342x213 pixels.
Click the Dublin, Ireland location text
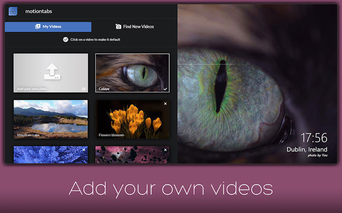click(307, 150)
